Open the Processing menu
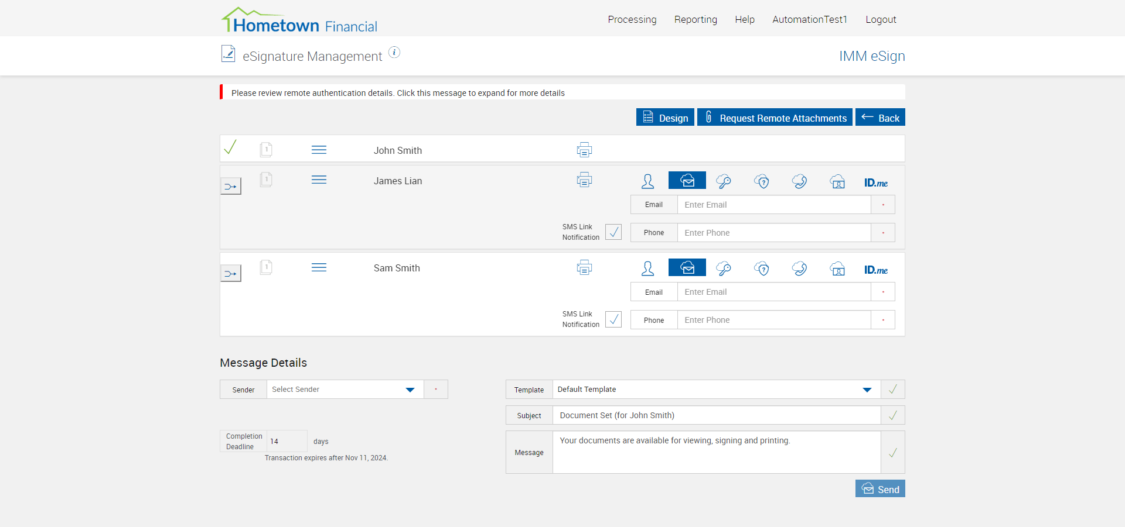The image size is (1125, 527). (x=632, y=19)
